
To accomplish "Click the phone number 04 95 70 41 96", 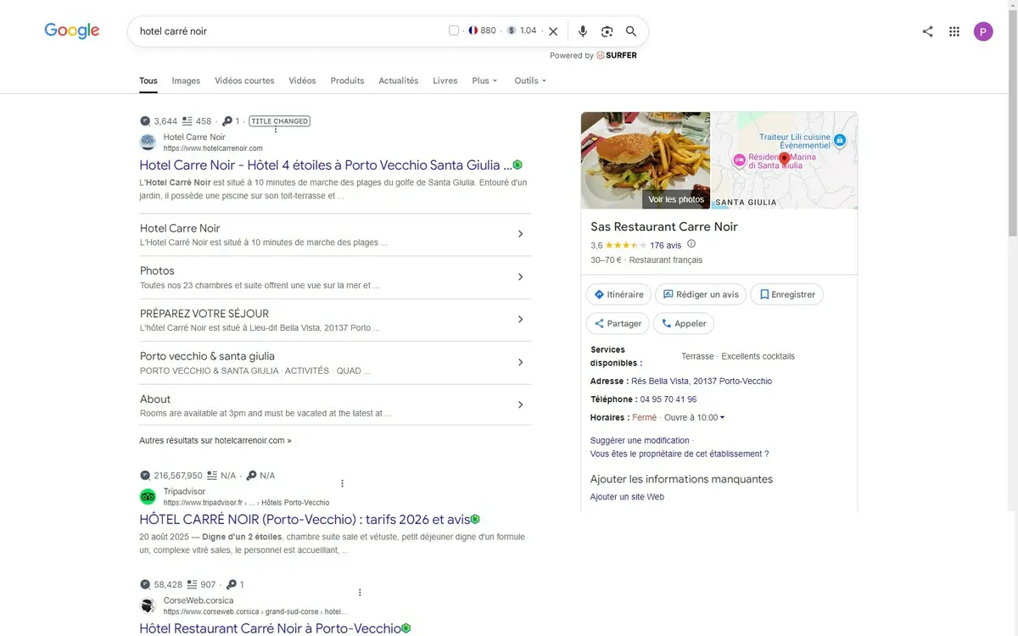I will (x=668, y=399).
